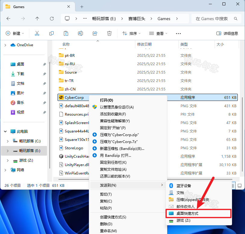This screenshot has height=234, width=245.
Task: Click 复制文件地址(A) in context menu
Action: click(x=128, y=169)
